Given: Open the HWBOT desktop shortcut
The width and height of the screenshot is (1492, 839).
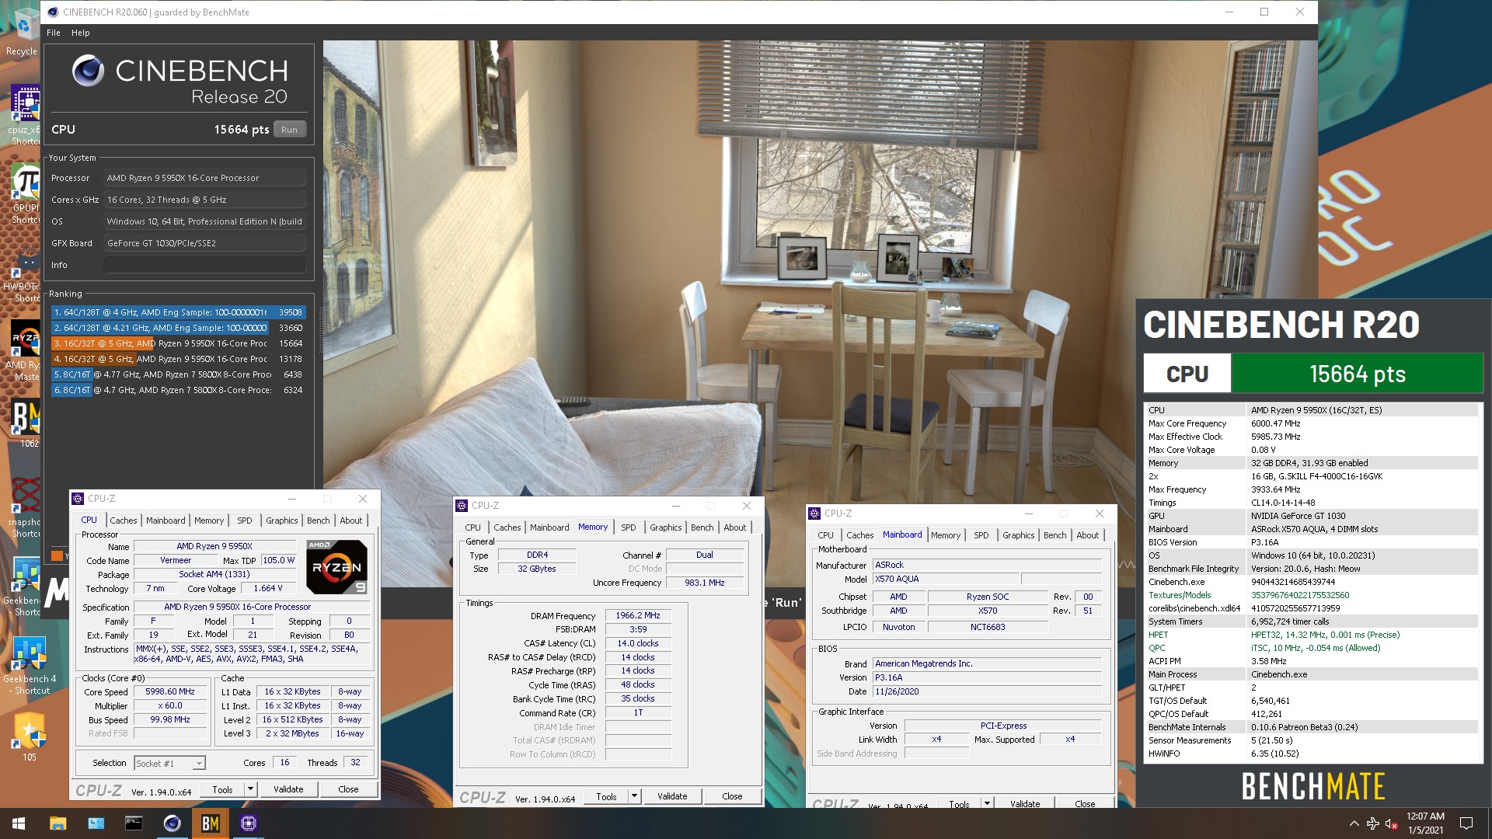Looking at the screenshot, I should pos(25,273).
